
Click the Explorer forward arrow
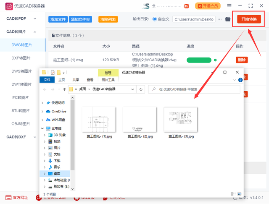coord(53,89)
